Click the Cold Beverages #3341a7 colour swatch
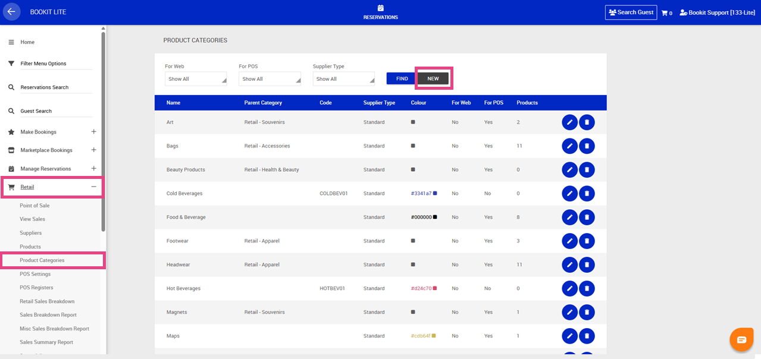This screenshot has height=359, width=761. [435, 193]
